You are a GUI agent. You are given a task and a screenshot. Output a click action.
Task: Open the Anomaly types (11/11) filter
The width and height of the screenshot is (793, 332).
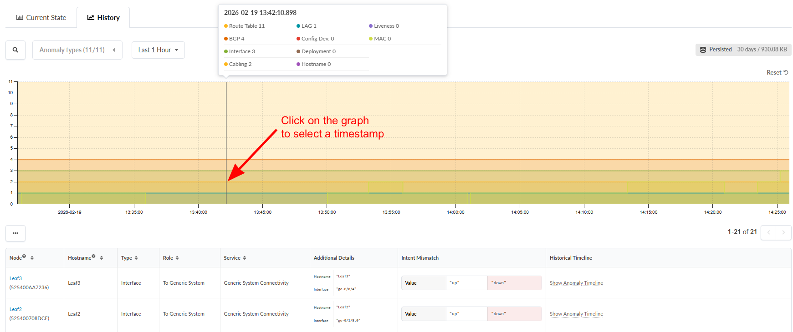[77, 50]
